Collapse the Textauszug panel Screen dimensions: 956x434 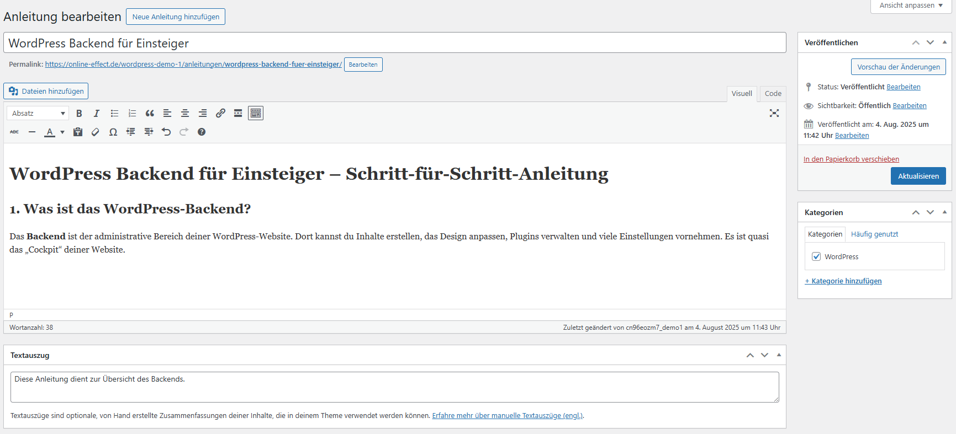pos(779,355)
